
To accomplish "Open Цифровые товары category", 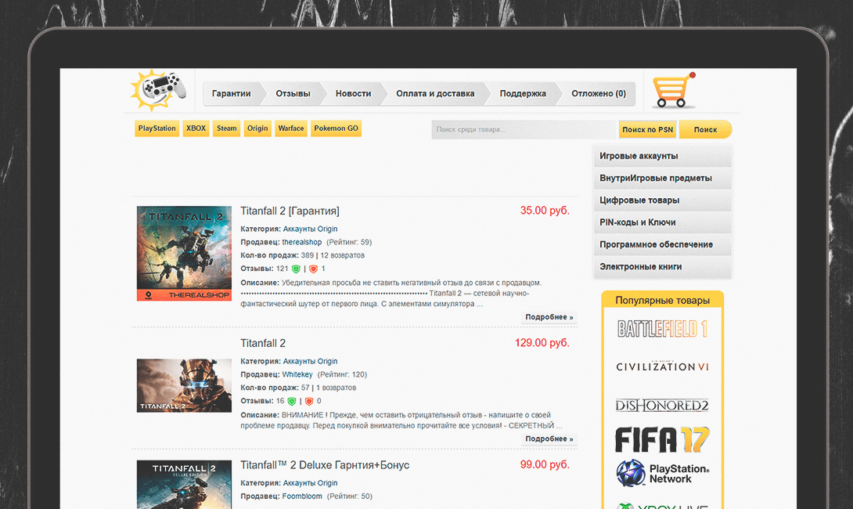I will pos(662,200).
